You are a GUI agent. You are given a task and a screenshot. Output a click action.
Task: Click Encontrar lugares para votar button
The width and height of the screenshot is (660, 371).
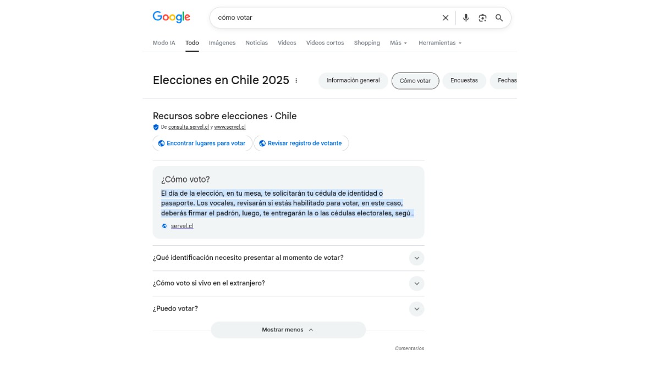202,143
